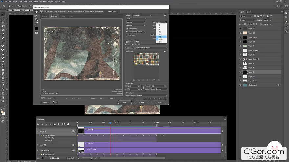This screenshot has height=162, width=289.
Task: Click the foreground color swatch in toolbar
Action: click(x=2, y=112)
